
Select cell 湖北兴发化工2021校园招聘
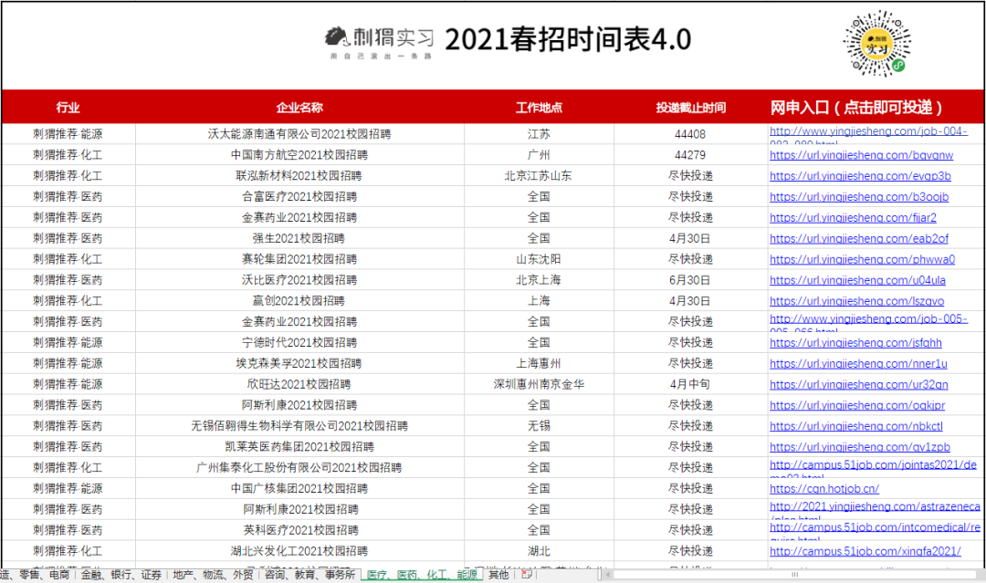click(x=299, y=551)
